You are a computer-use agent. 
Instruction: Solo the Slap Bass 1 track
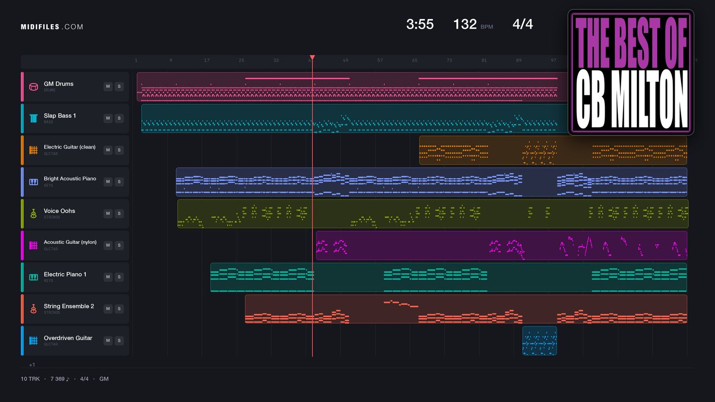[x=119, y=118]
